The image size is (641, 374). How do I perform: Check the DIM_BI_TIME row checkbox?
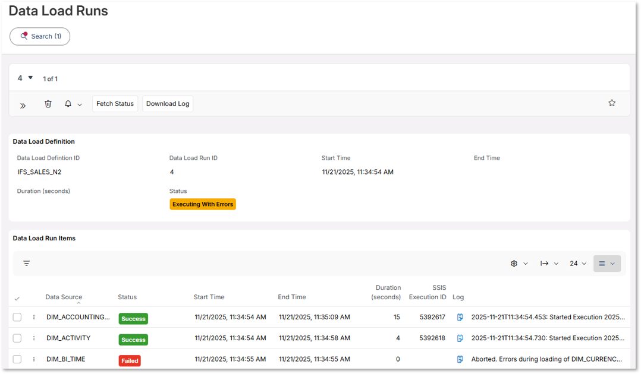tap(17, 359)
